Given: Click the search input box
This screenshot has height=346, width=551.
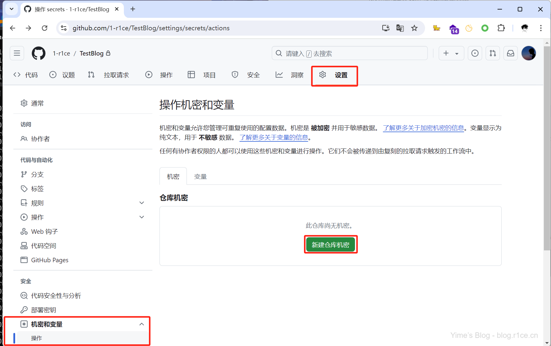Looking at the screenshot, I should click(x=349, y=53).
